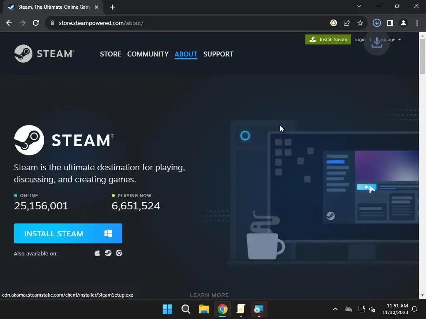This screenshot has height=319, width=426.
Task: Click the OneDrive tray icon
Action: pyautogui.click(x=349, y=309)
